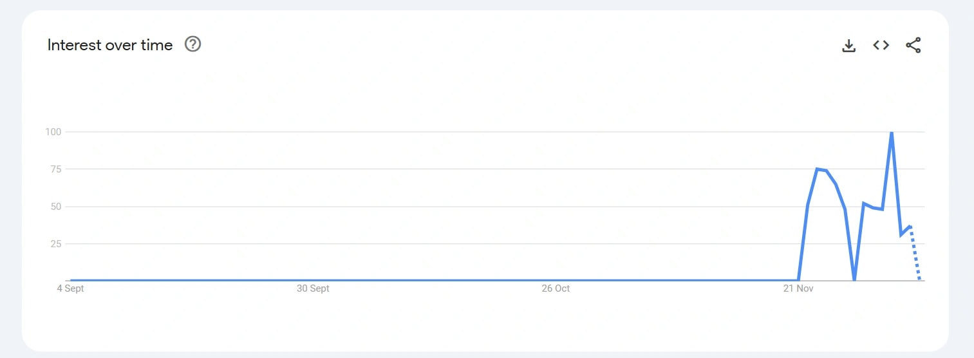The width and height of the screenshot is (974, 358).
Task: Click the "21 Nov" date label
Action: pyautogui.click(x=798, y=288)
